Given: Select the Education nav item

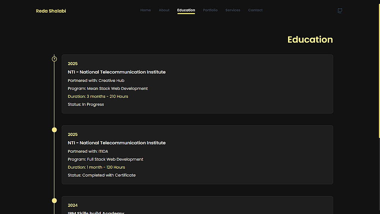Looking at the screenshot, I should coord(186,10).
